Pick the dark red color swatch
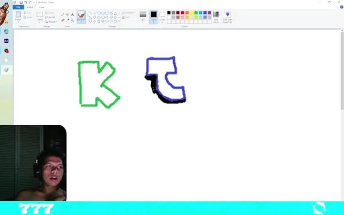 pos(178,13)
